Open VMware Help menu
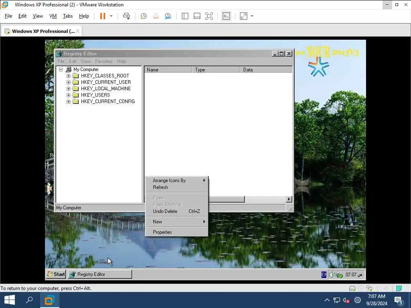 pyautogui.click(x=84, y=16)
